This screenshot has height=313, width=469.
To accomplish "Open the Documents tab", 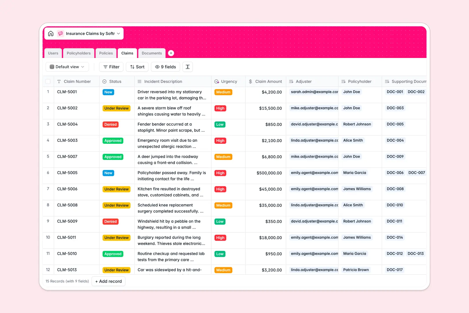I will [x=151, y=53].
